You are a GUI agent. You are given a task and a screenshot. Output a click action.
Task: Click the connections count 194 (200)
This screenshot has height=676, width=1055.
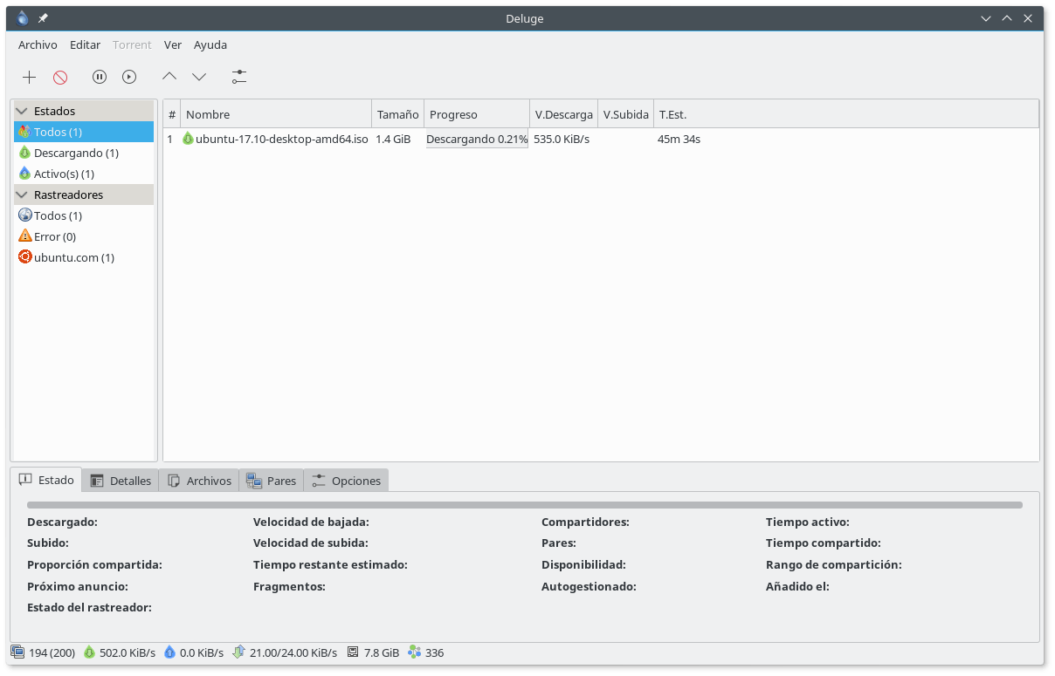coord(43,652)
